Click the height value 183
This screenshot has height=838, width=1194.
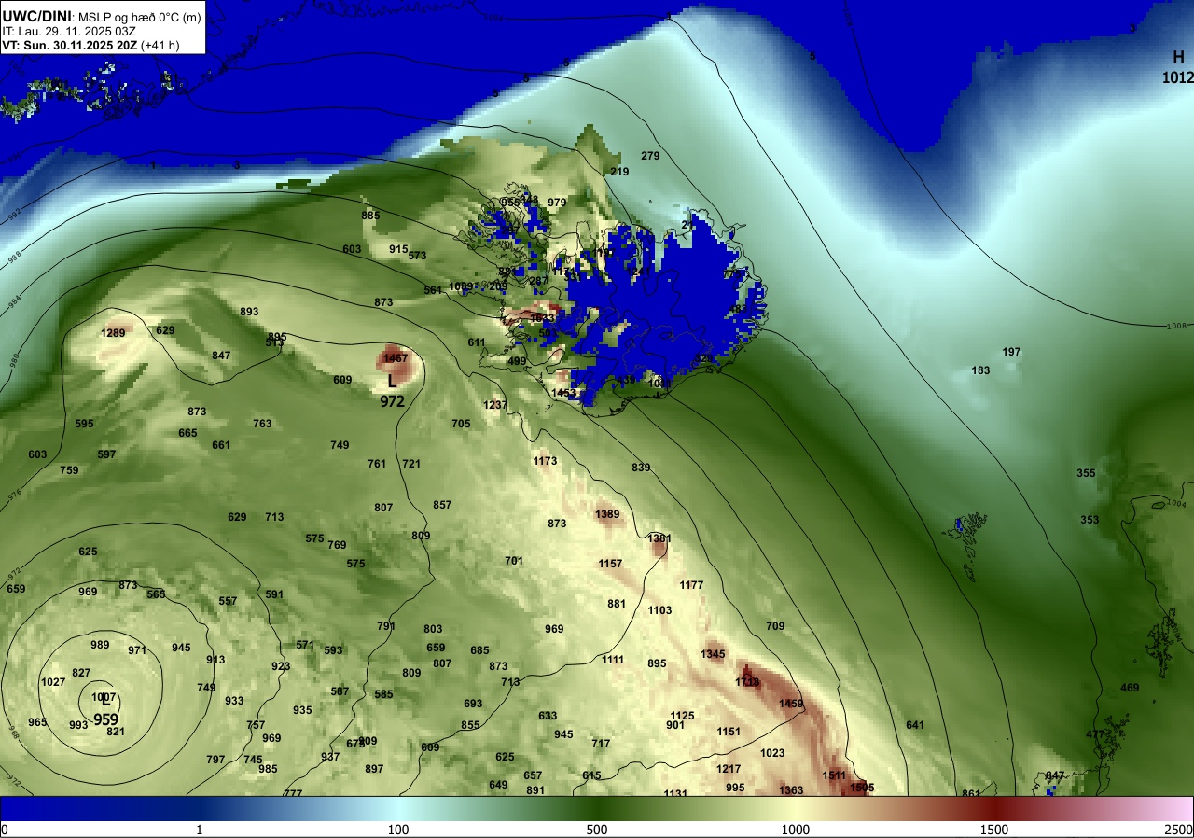click(x=980, y=370)
